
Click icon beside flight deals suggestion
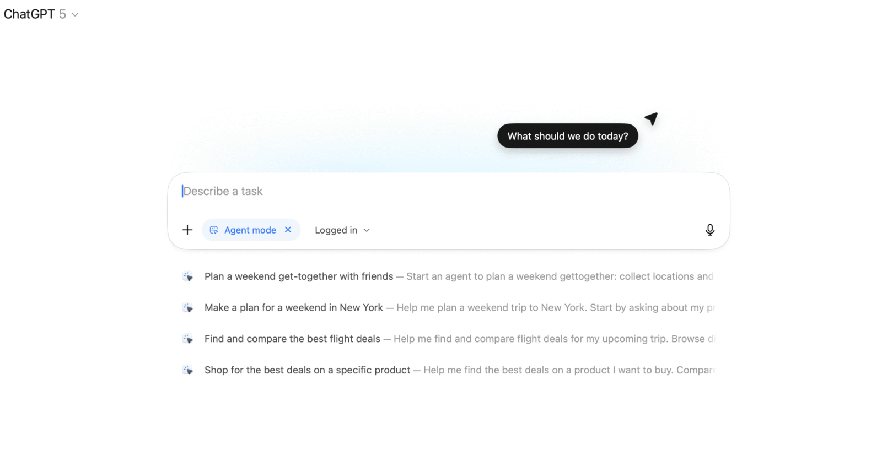pyautogui.click(x=188, y=339)
